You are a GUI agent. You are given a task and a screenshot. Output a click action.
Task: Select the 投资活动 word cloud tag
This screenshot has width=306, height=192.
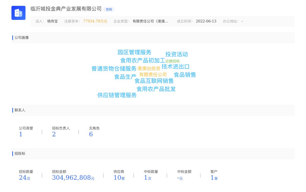point(176,54)
